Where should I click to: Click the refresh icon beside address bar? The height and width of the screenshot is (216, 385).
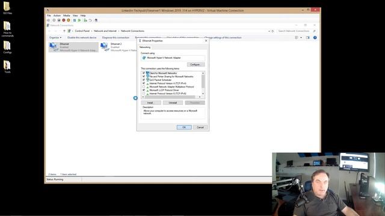273,31
